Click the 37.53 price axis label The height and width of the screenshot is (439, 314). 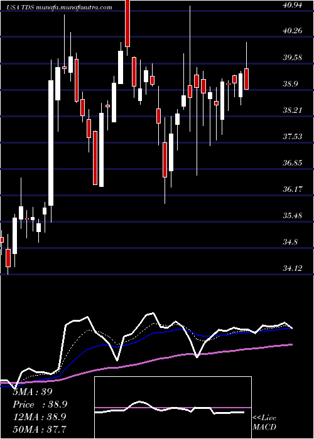coord(293,137)
